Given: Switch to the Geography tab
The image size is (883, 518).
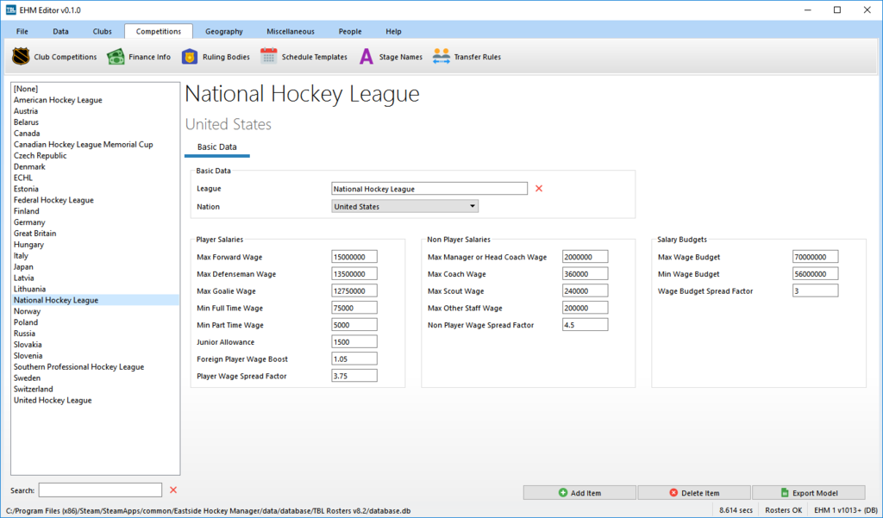Looking at the screenshot, I should (224, 32).
